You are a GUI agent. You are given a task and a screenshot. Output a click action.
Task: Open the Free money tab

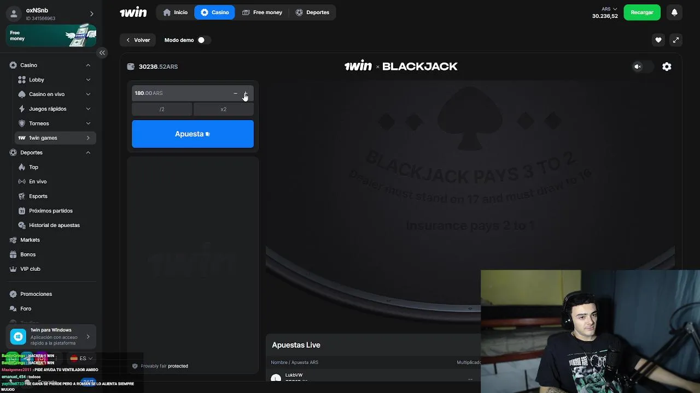click(x=261, y=12)
